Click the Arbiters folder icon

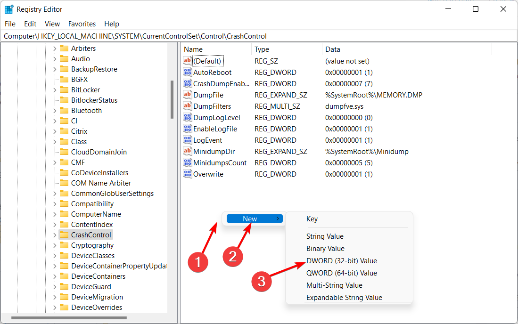coord(64,49)
